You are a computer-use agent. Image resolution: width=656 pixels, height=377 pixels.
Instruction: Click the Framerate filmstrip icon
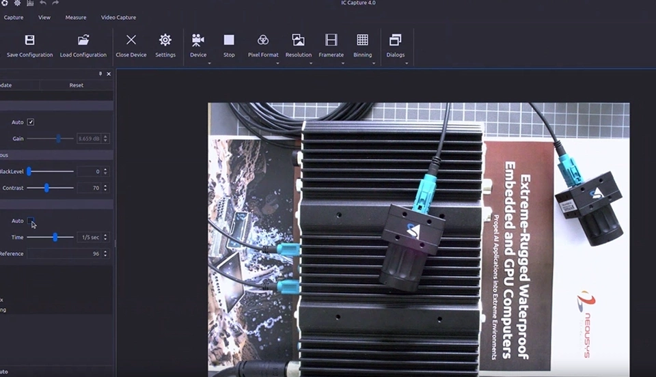[331, 40]
